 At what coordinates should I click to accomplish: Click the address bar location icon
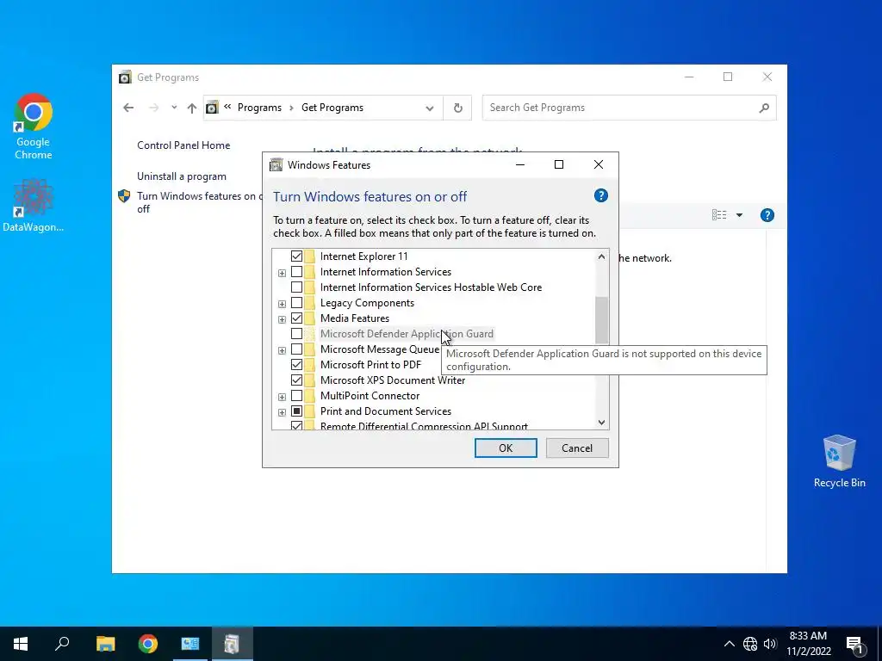(212, 108)
